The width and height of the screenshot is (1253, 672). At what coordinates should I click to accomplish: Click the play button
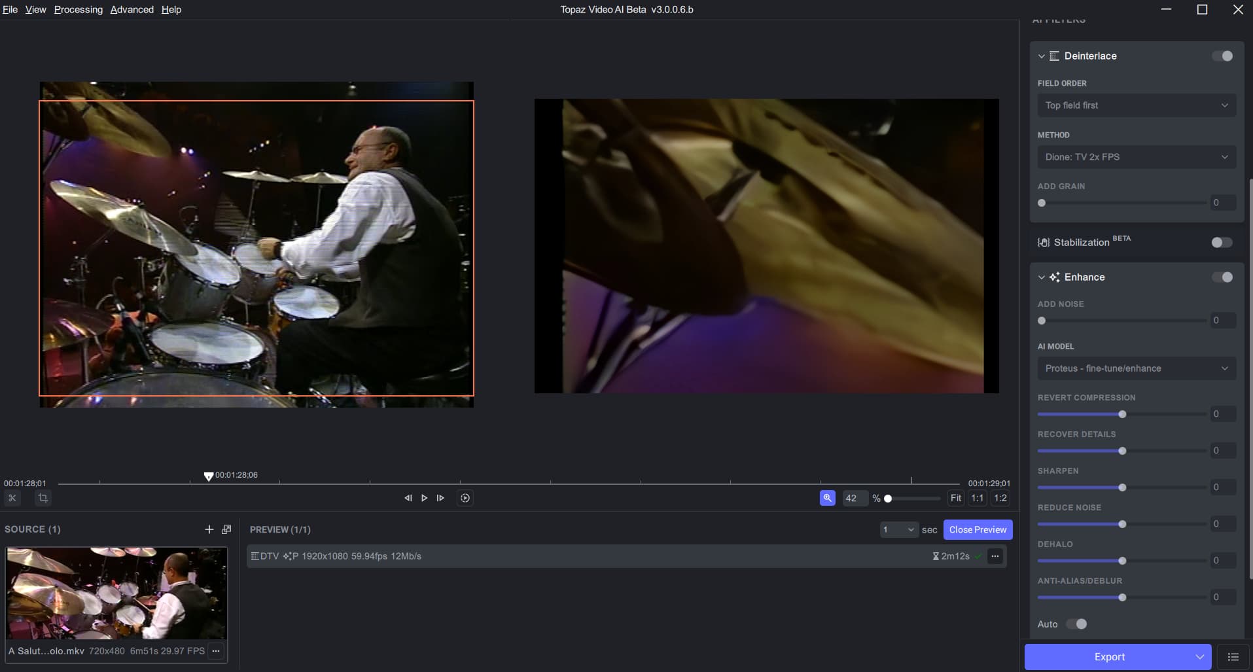tap(424, 498)
